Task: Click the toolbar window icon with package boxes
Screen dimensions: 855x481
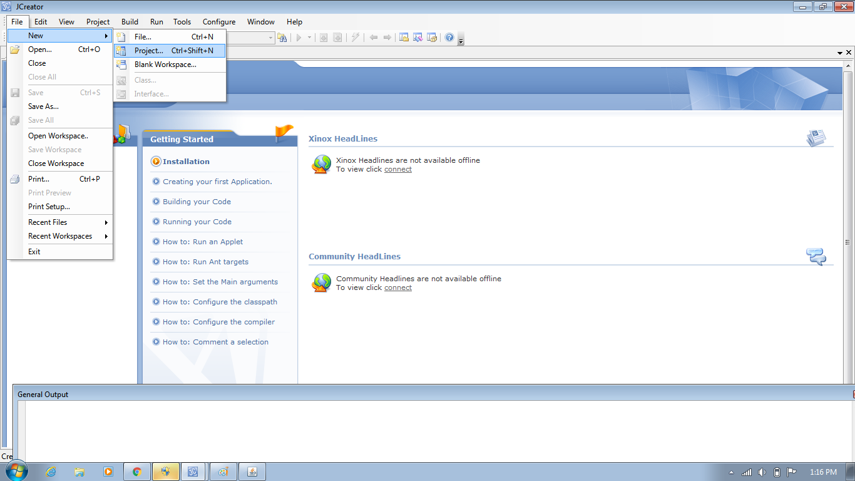Action: pyautogui.click(x=431, y=38)
